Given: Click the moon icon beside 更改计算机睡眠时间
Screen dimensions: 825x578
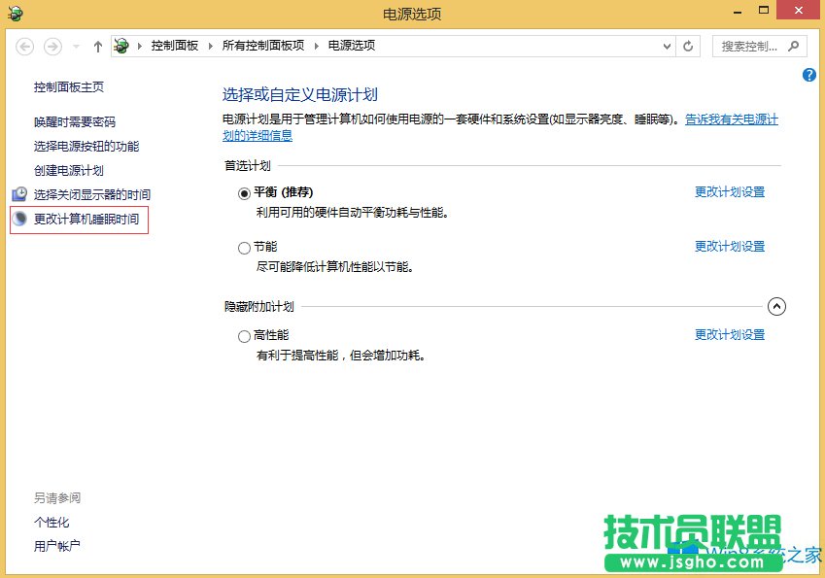Looking at the screenshot, I should coord(19,220).
